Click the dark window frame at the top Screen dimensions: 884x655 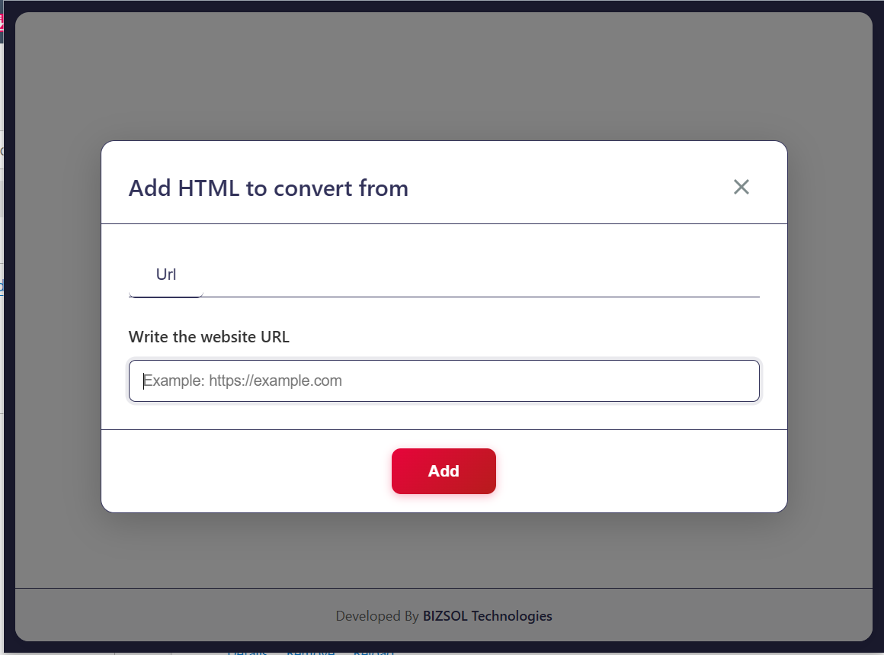pyautogui.click(x=442, y=5)
